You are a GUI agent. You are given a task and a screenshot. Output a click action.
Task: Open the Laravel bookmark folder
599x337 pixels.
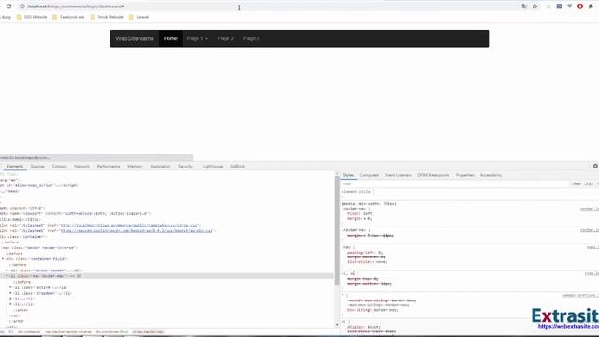coord(139,17)
